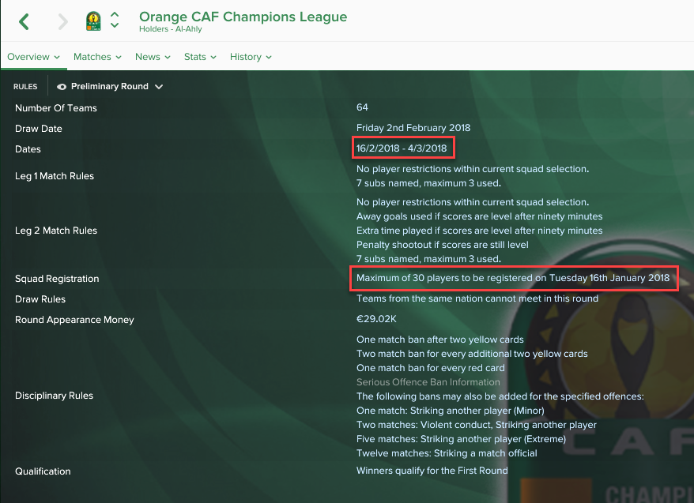Toggle the eye icon next to Preliminary Round
This screenshot has width=694, height=503.
tap(62, 87)
